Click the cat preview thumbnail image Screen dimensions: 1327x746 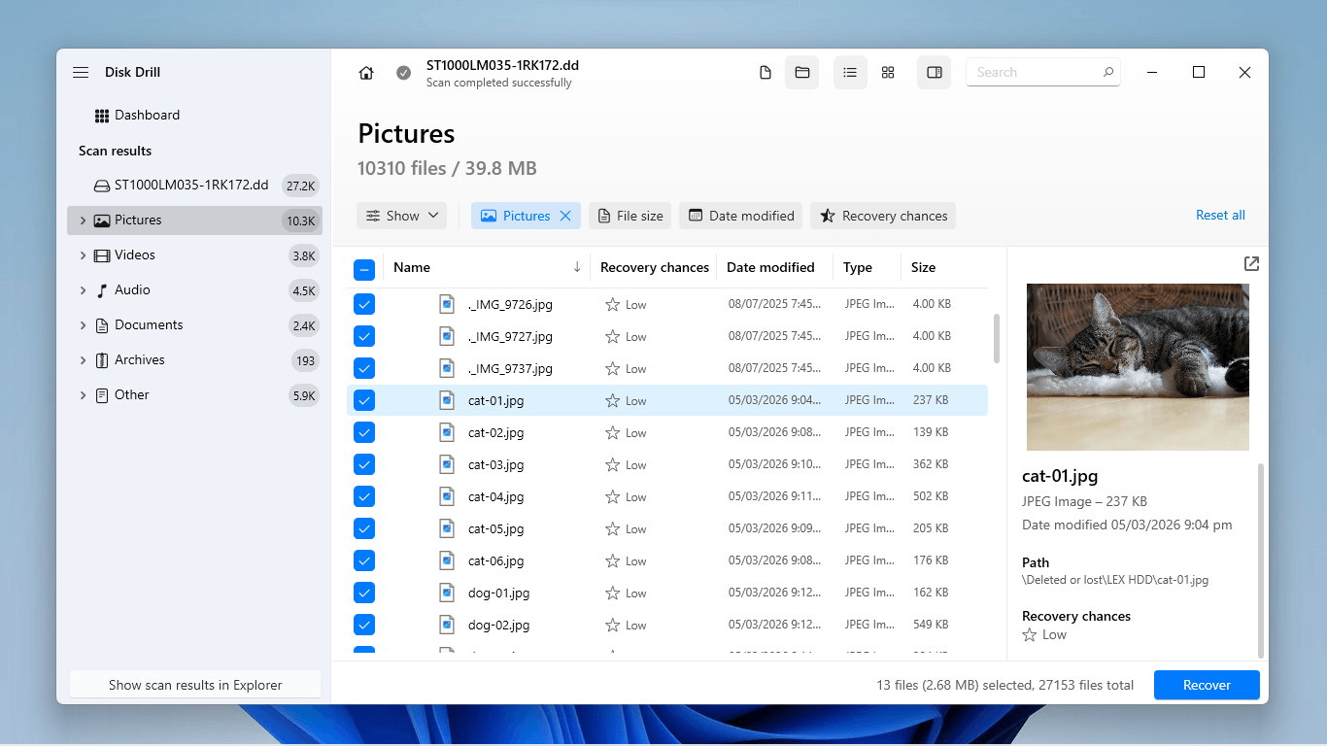point(1138,367)
